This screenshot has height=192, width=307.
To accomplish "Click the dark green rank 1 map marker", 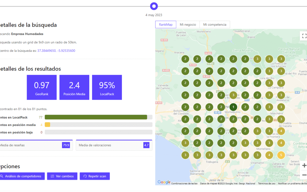I will [x=233, y=107].
